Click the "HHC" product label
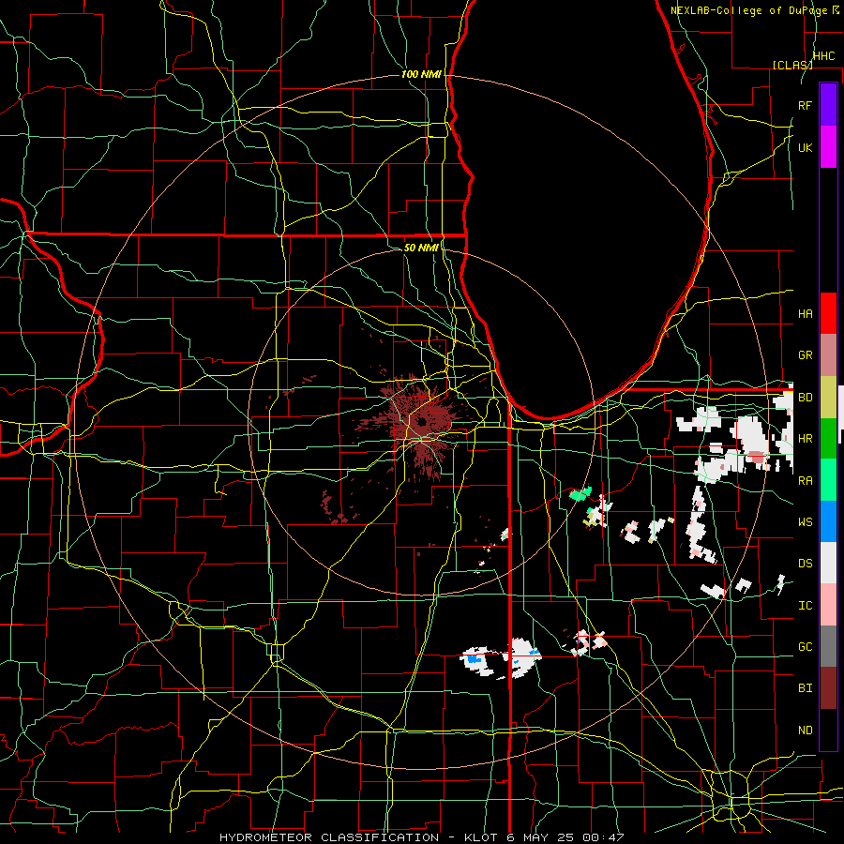Screen dimensions: 844x844 click(x=823, y=56)
